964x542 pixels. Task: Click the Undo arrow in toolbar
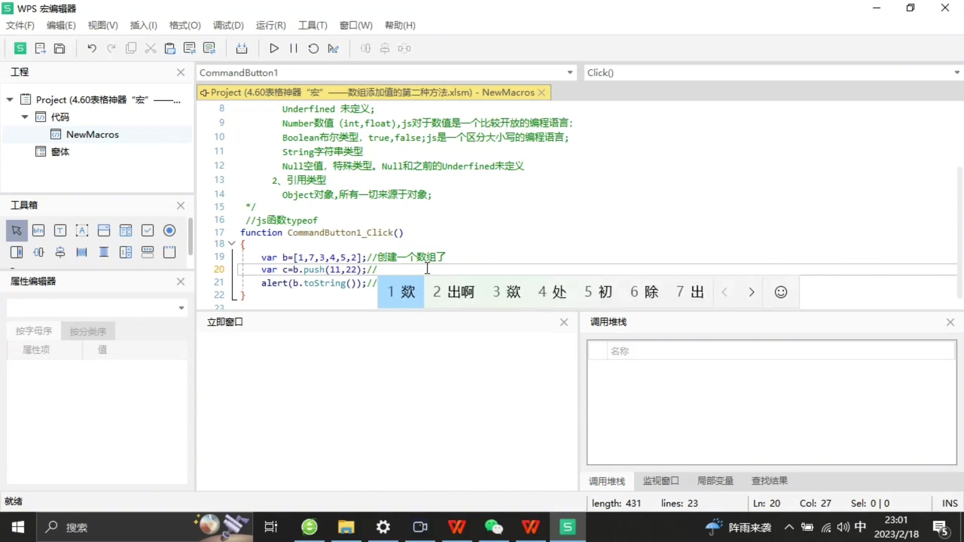tap(91, 48)
